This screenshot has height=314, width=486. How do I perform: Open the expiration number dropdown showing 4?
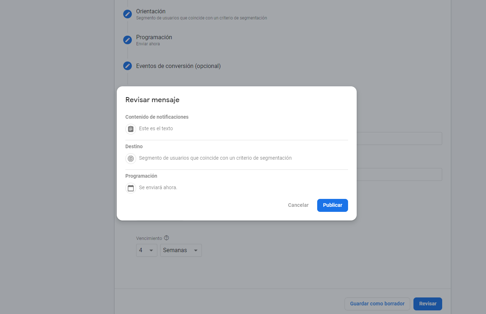coord(147,250)
